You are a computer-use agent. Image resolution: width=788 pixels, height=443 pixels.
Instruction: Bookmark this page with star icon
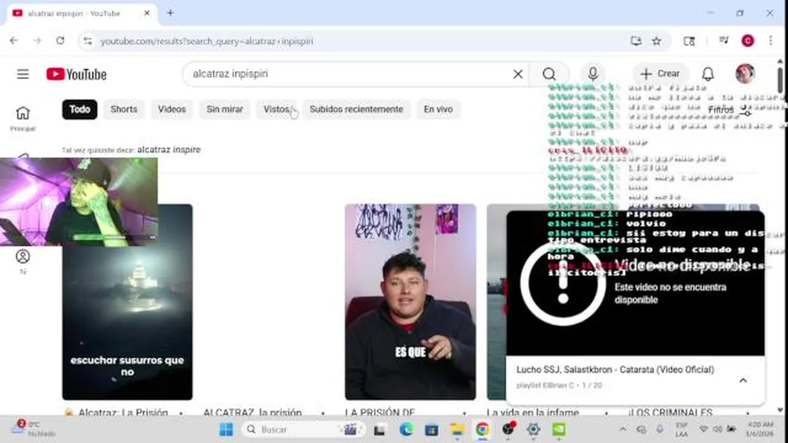click(x=656, y=41)
